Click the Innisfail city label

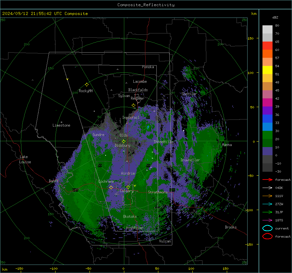point(131,118)
